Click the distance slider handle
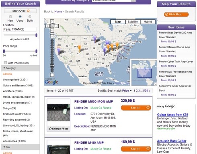Screen dimensions: 197x154 coord(36,35)
